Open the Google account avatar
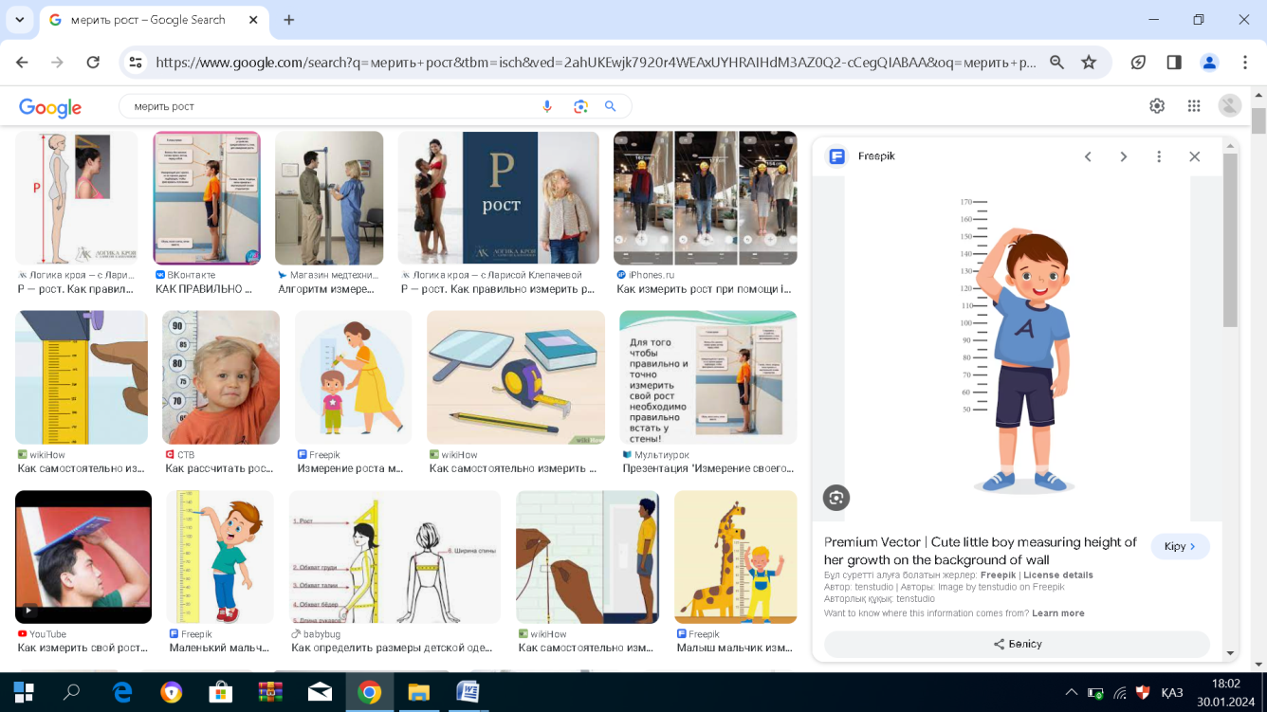1267x712 pixels. pos(1230,106)
